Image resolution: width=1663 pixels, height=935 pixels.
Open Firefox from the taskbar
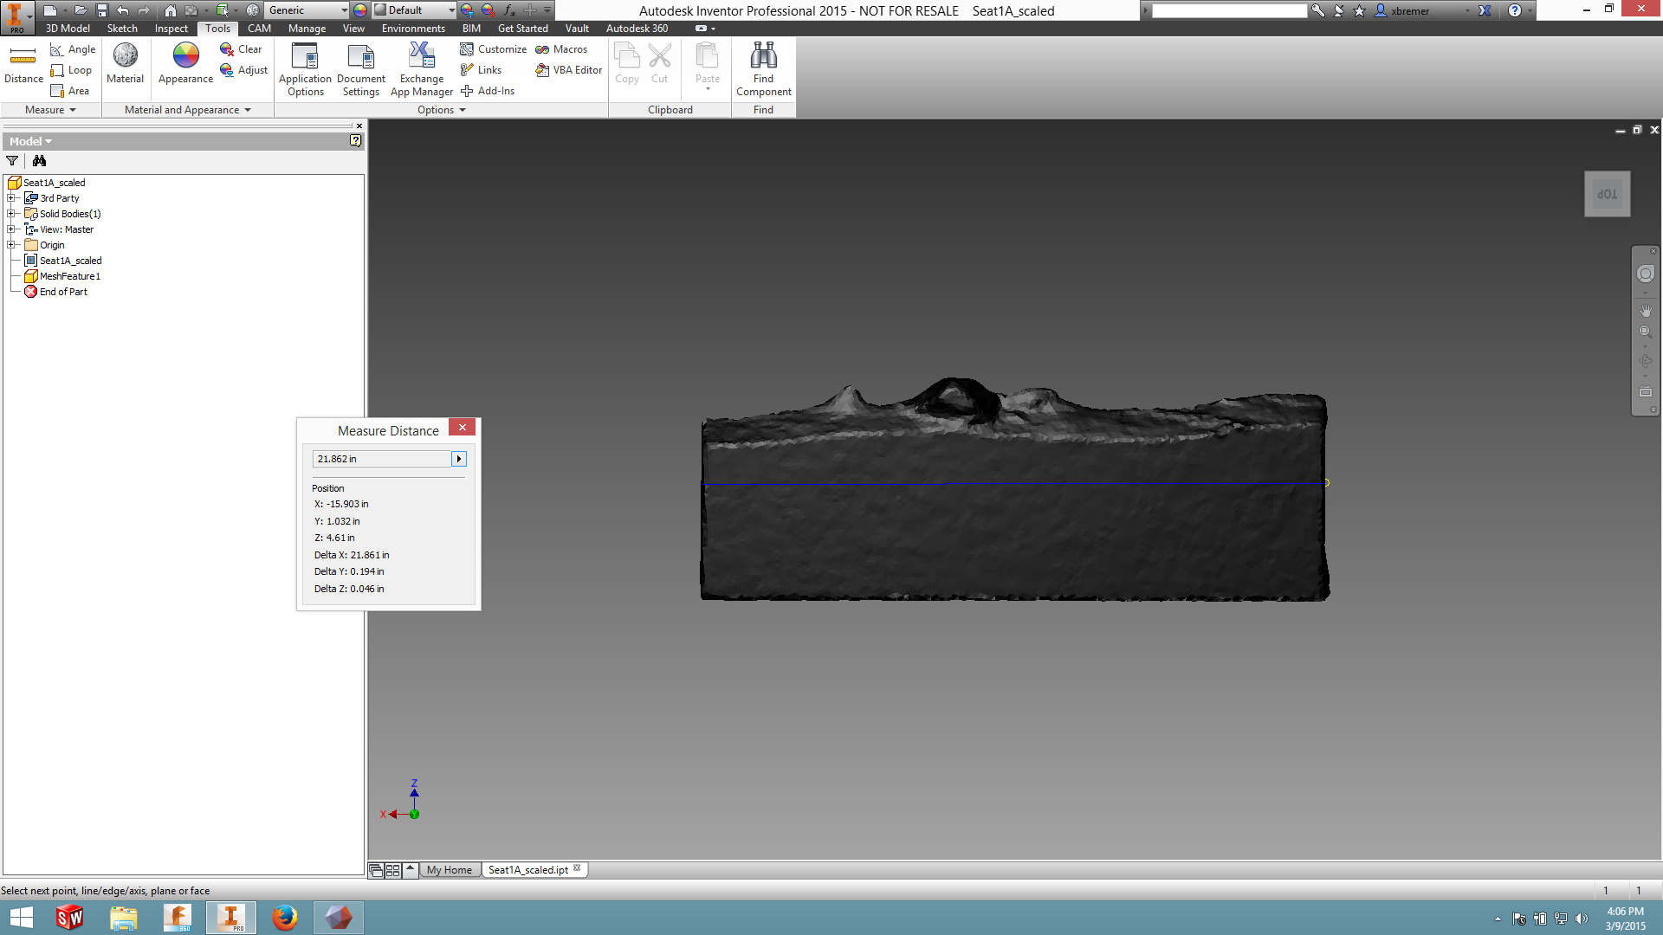pyautogui.click(x=284, y=918)
